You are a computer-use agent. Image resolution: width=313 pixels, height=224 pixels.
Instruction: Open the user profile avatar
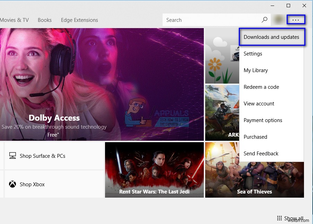coord(279,19)
